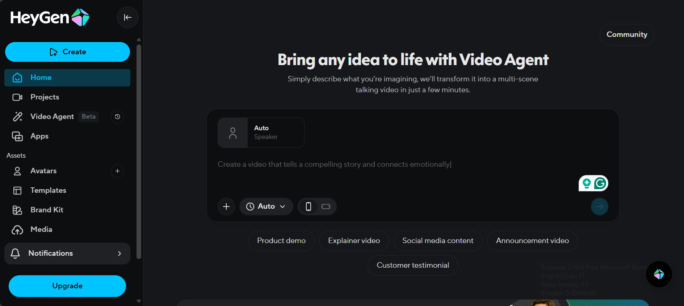Viewport: 684px width, 306px height.
Task: Open Apps in the sidebar
Action: pyautogui.click(x=67, y=136)
